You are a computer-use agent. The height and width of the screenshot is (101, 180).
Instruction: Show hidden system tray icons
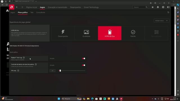click(x=152, y=99)
